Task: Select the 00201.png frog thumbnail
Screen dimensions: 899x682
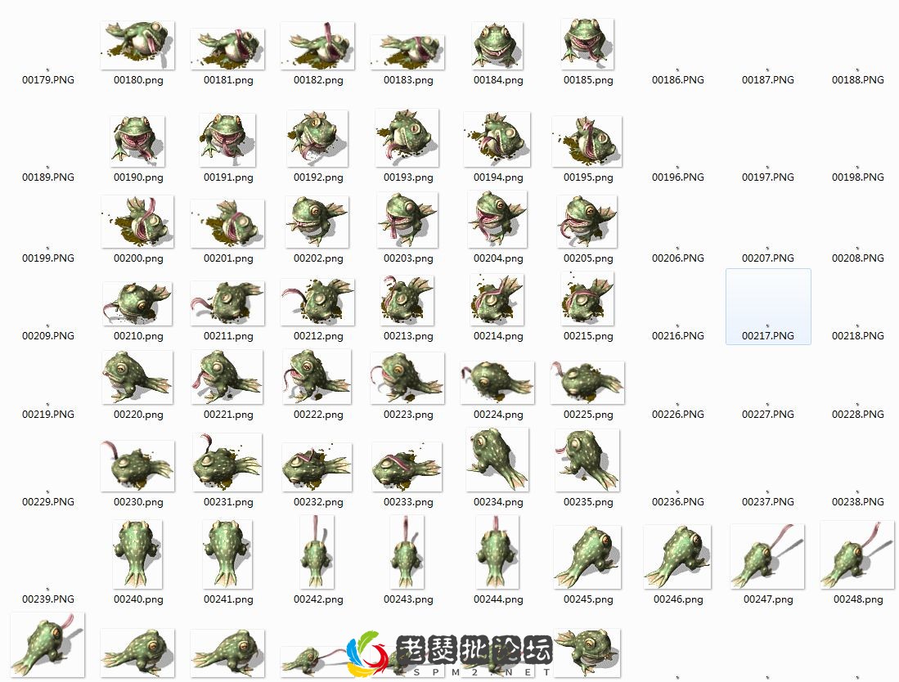Action: coord(227,223)
